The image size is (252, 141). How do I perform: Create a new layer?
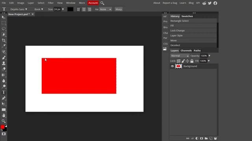(x=211, y=138)
